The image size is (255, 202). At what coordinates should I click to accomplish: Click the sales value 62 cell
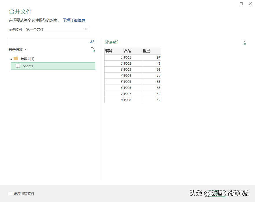(152, 94)
